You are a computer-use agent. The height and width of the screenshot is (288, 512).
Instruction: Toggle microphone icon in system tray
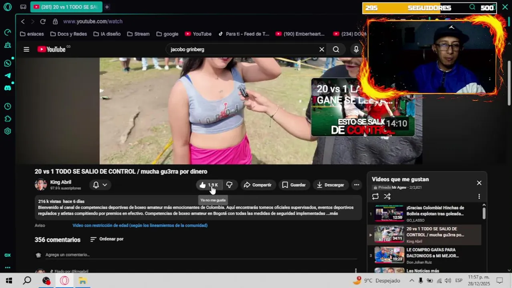(421, 280)
